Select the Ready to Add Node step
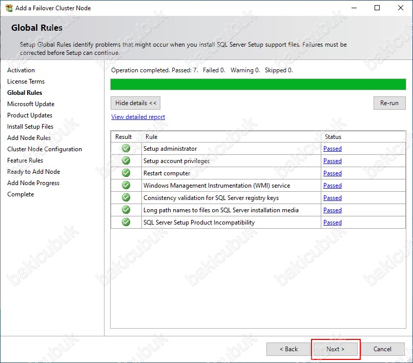The image size is (413, 363). tap(34, 172)
